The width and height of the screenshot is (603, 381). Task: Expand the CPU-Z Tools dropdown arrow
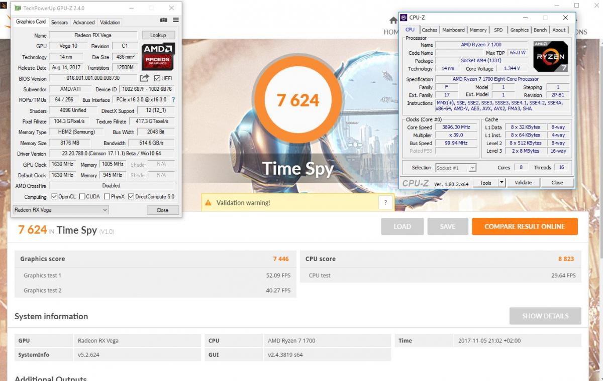tap(501, 183)
